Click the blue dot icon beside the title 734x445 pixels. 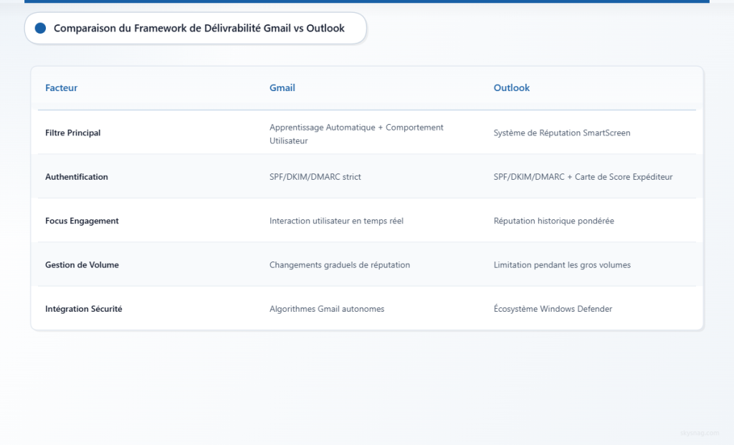[x=40, y=28]
